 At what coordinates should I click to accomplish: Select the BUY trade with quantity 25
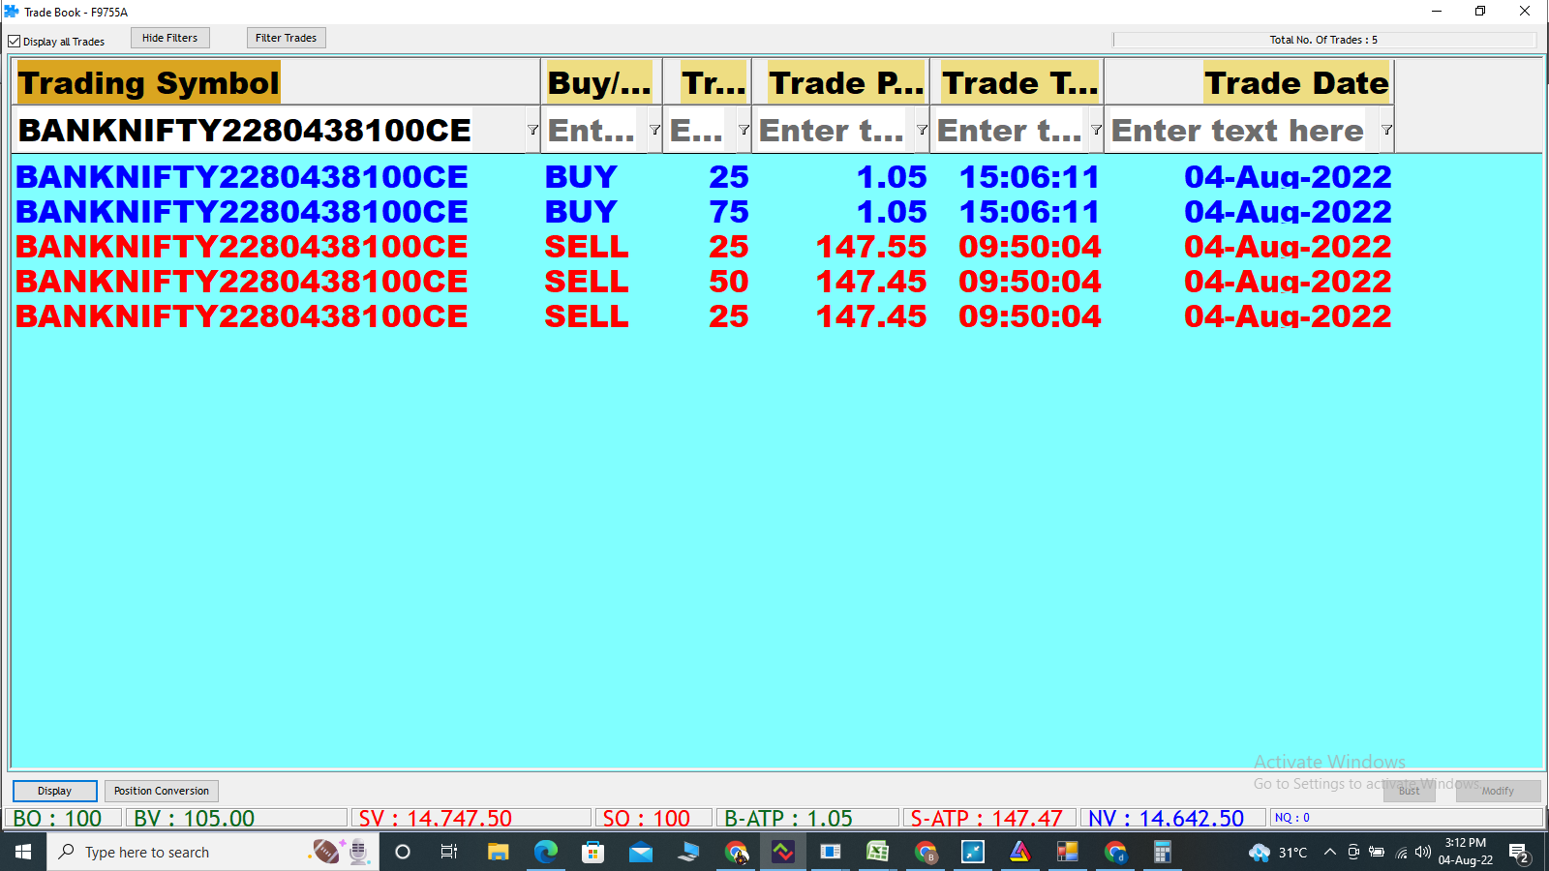tap(704, 177)
